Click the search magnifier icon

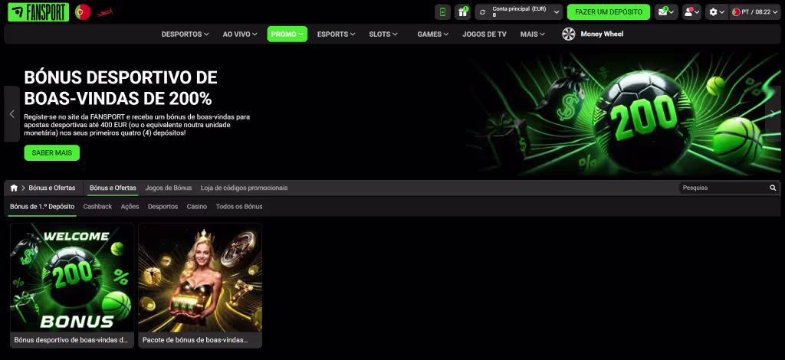[773, 188]
